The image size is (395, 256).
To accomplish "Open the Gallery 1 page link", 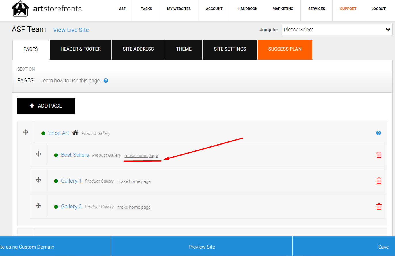I will click(x=71, y=181).
